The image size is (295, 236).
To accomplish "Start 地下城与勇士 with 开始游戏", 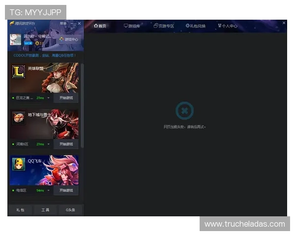I will coord(66,144).
